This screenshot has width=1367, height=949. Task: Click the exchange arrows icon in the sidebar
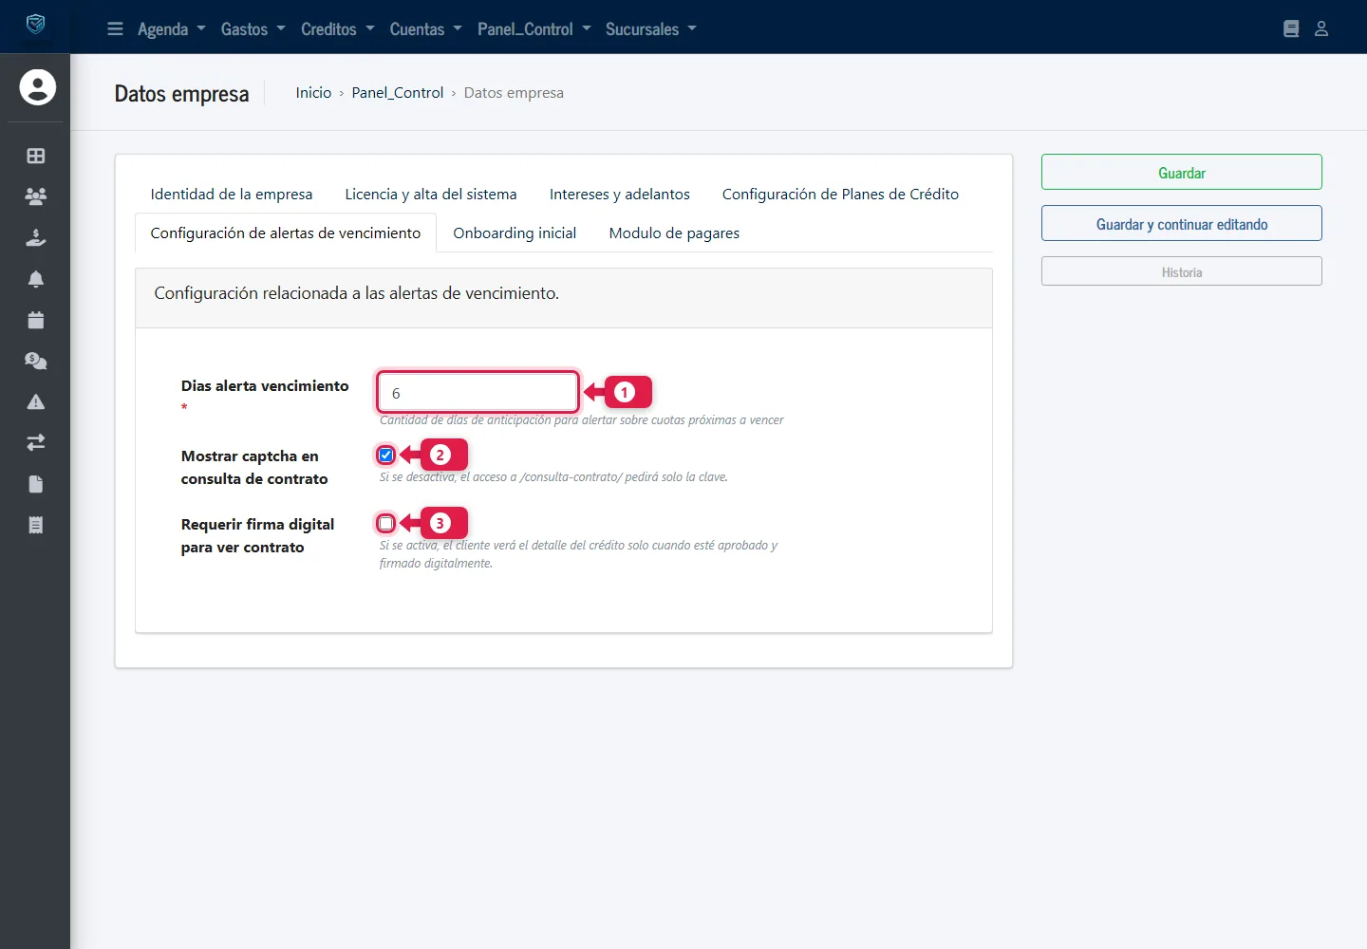point(36,442)
